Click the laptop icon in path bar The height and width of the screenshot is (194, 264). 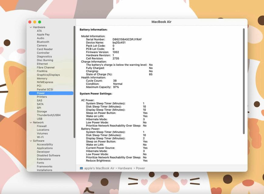(x=81, y=168)
